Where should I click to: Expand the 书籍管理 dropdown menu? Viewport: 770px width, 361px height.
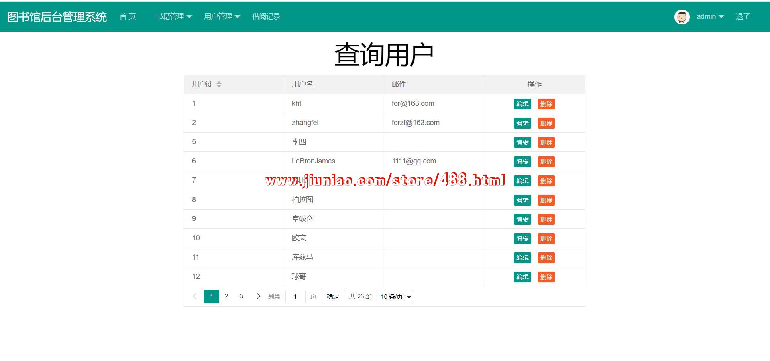click(173, 16)
